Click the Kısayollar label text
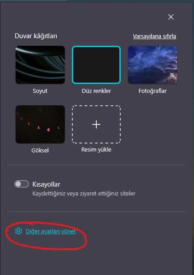Image resolution: width=194 pixels, height=275 pixels. [46, 184]
